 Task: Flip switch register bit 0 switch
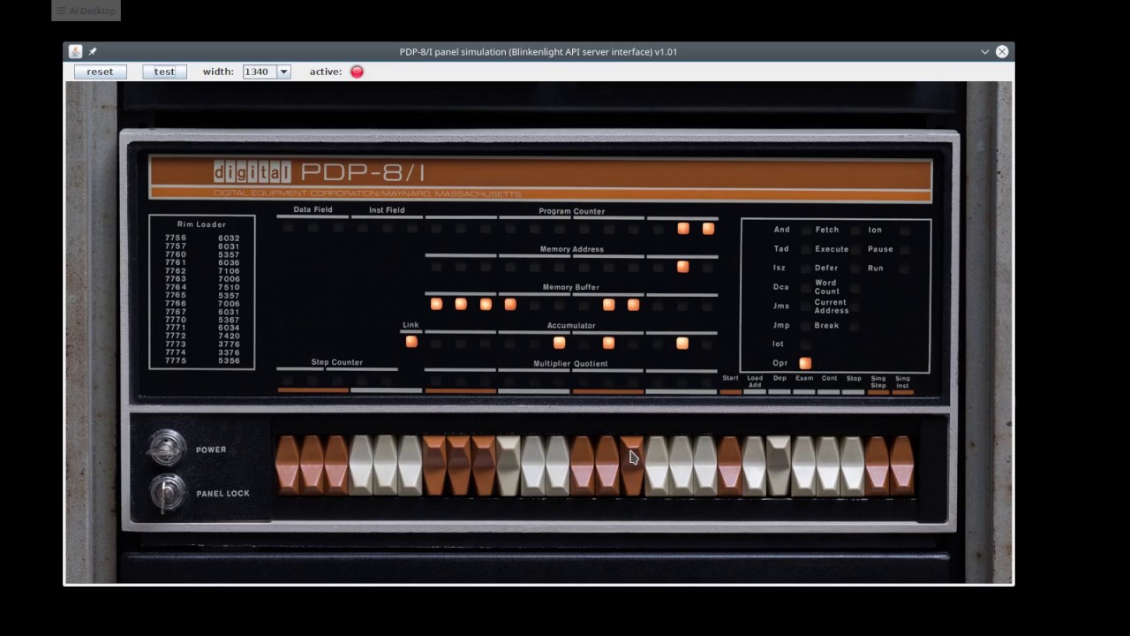pyautogui.click(x=435, y=465)
